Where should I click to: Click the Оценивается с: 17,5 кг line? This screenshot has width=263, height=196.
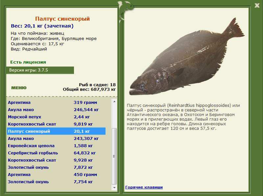tap(37, 44)
